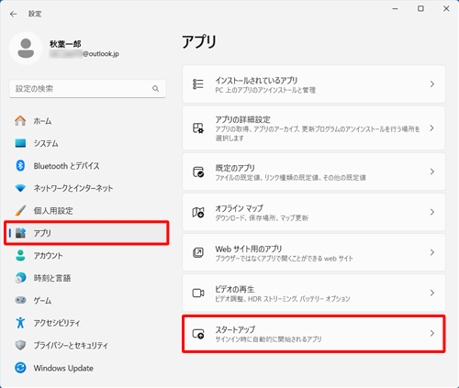The width and height of the screenshot is (459, 388).
Task: Click the スタートアップ icon
Action: [x=198, y=334]
